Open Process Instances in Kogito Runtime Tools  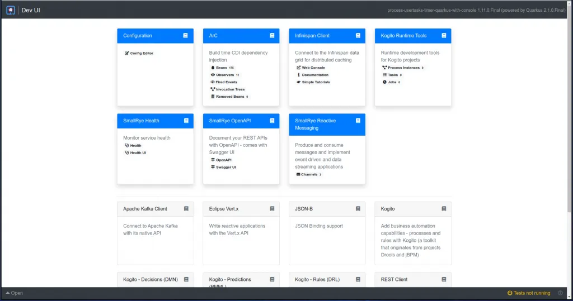point(403,68)
